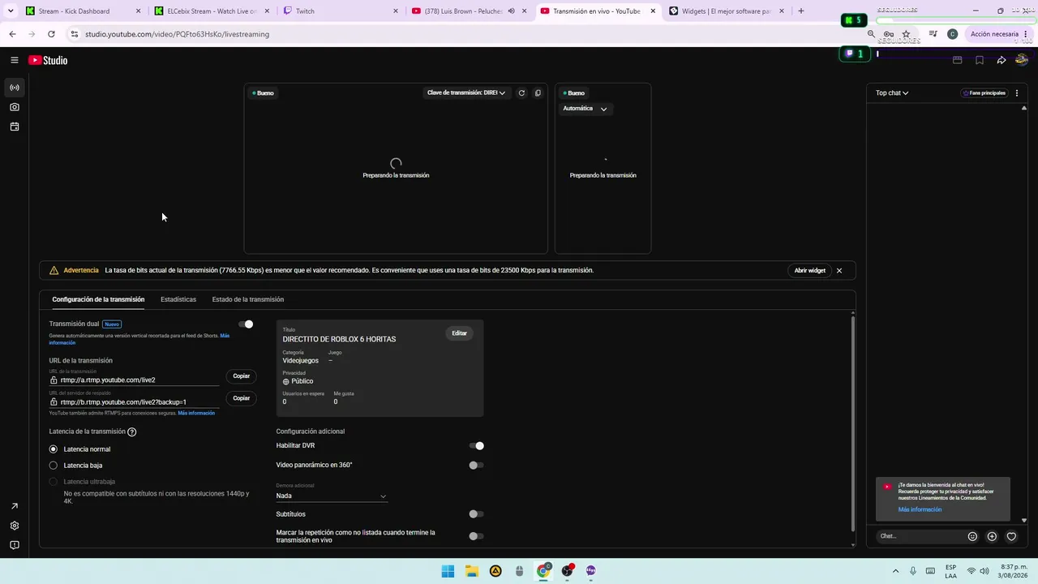Click the share arrow icon in header
1038x584 pixels.
pos(1002,60)
